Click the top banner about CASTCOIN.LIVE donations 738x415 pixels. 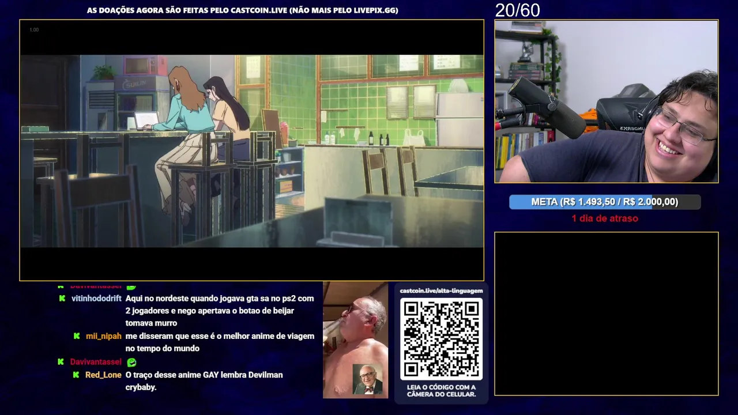(x=242, y=10)
